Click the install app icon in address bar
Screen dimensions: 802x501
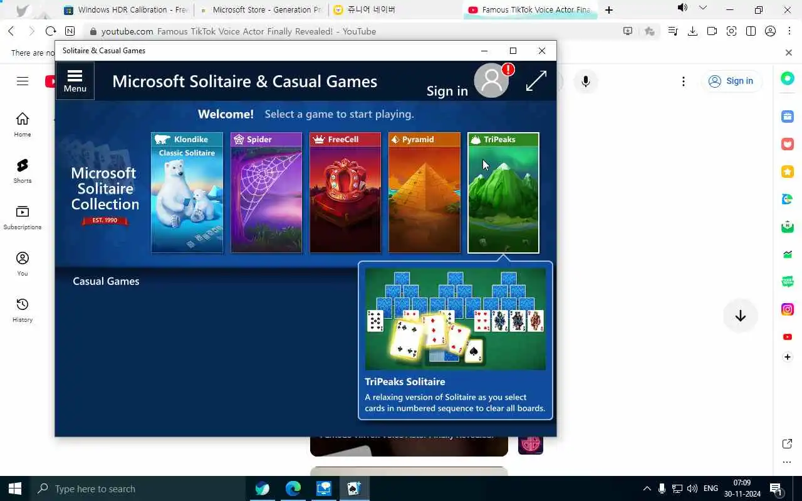[628, 31]
